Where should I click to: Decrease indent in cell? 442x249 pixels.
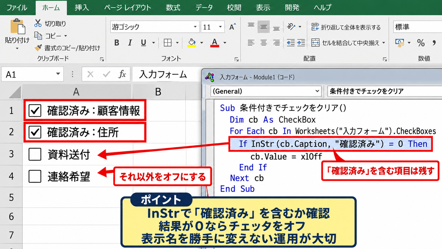click(x=291, y=43)
